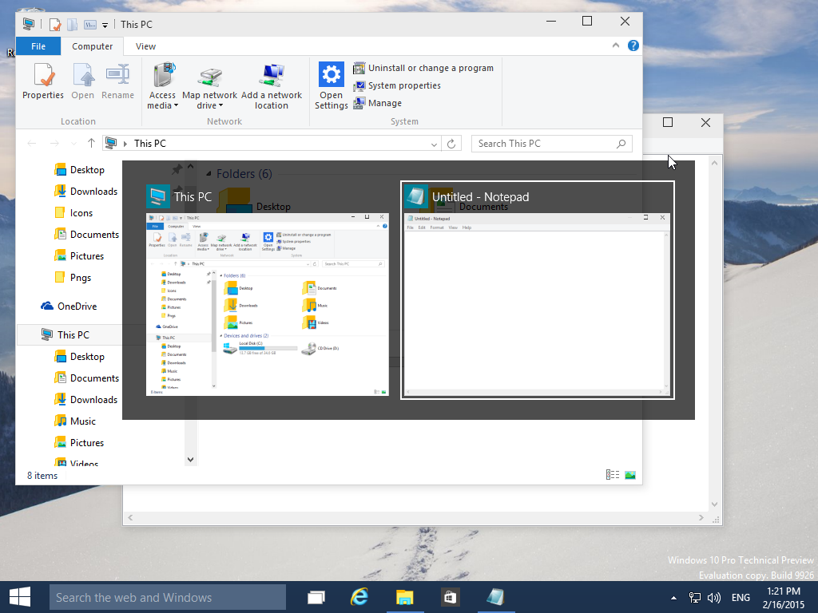This screenshot has width=818, height=613.
Task: Click the refresh icon in the address bar
Action: click(452, 143)
